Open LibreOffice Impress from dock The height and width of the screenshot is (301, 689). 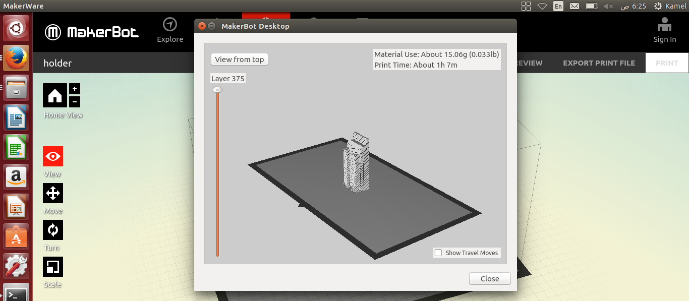point(17,207)
